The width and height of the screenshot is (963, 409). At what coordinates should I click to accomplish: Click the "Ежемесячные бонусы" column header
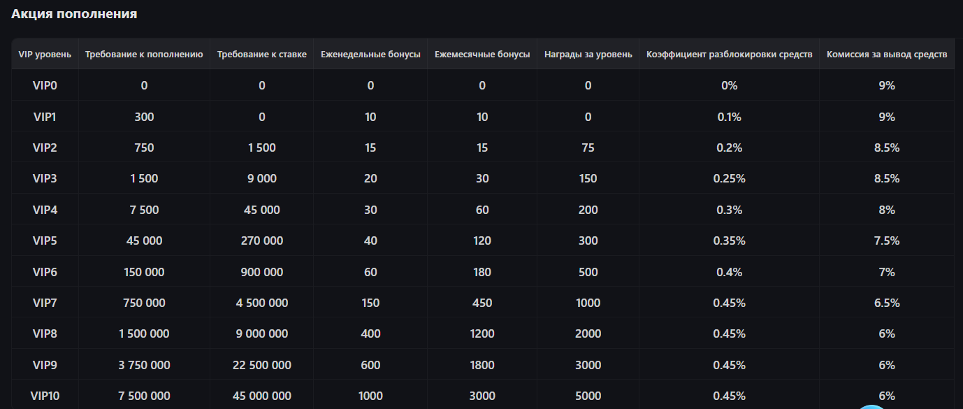[x=482, y=55]
